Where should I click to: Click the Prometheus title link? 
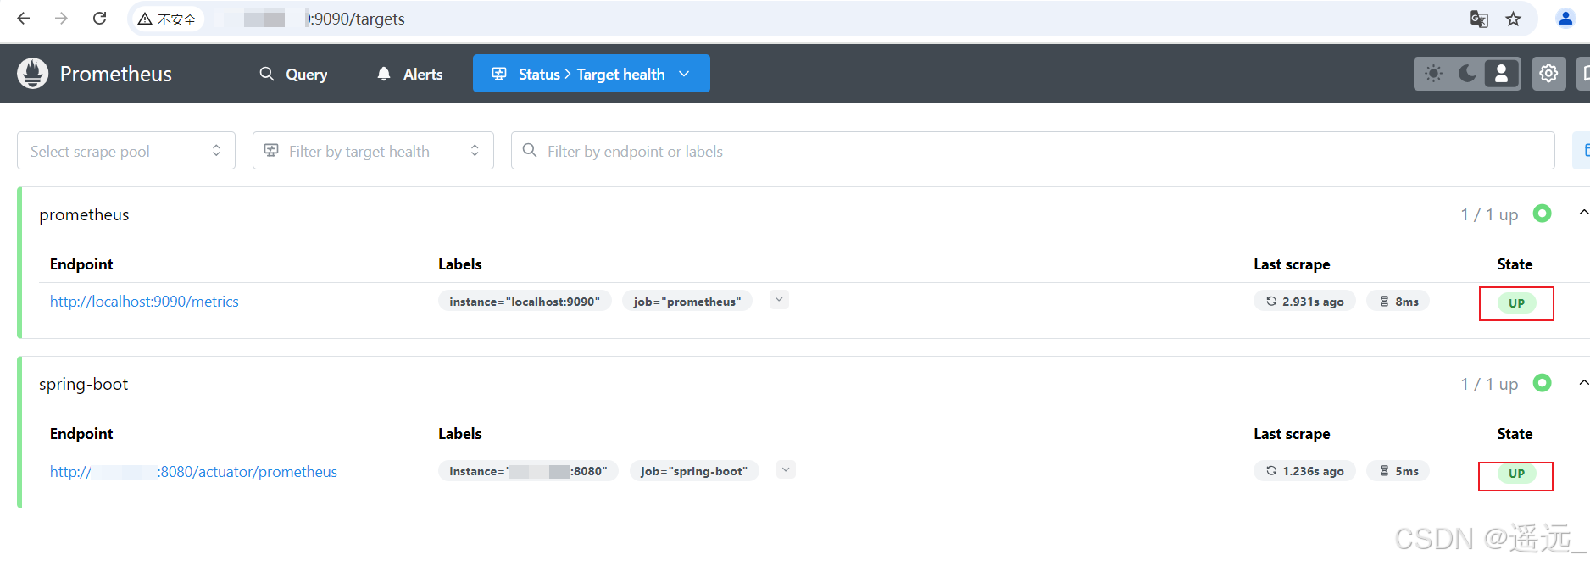[116, 74]
